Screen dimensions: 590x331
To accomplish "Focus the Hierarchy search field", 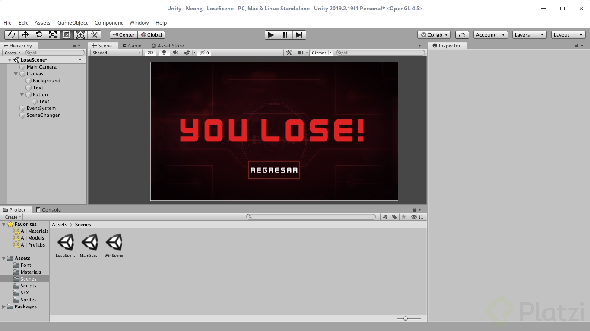I will pos(54,53).
